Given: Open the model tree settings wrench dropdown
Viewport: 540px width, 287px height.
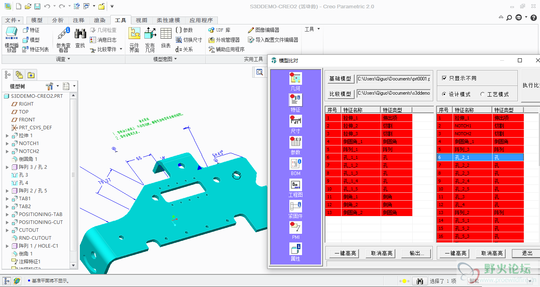Looking at the screenshot, I should click(53, 86).
